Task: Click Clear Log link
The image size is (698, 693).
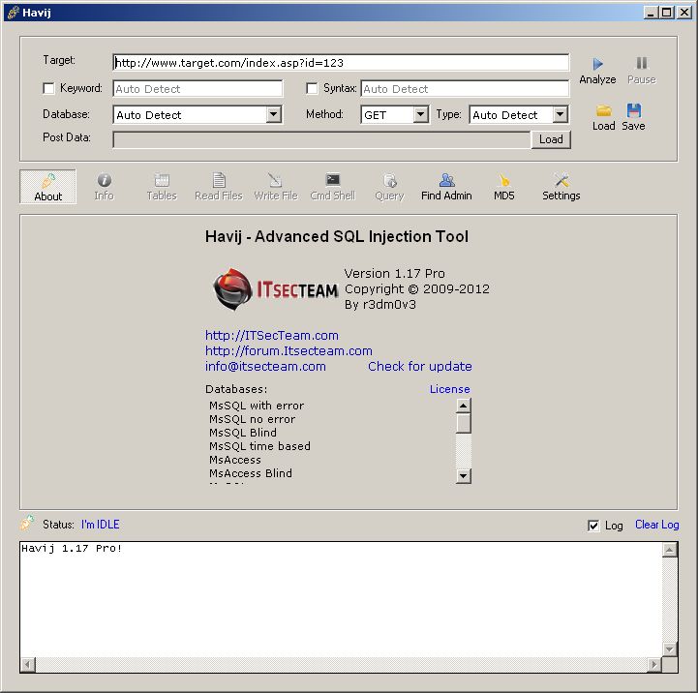Action: coord(657,525)
